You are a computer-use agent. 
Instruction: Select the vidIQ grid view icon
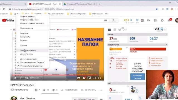pyautogui.click(x=110, y=30)
